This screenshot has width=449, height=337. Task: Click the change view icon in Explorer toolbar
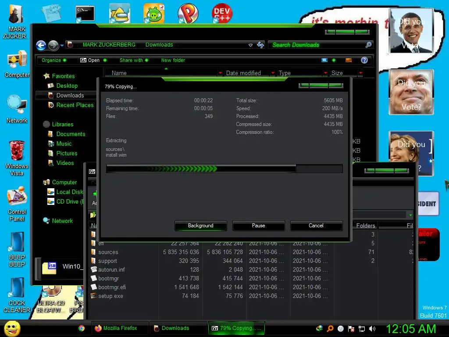(x=324, y=60)
